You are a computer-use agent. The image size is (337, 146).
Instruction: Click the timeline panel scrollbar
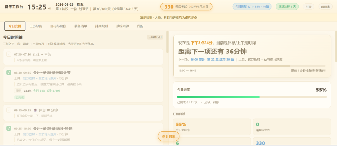[x=168, y=42]
